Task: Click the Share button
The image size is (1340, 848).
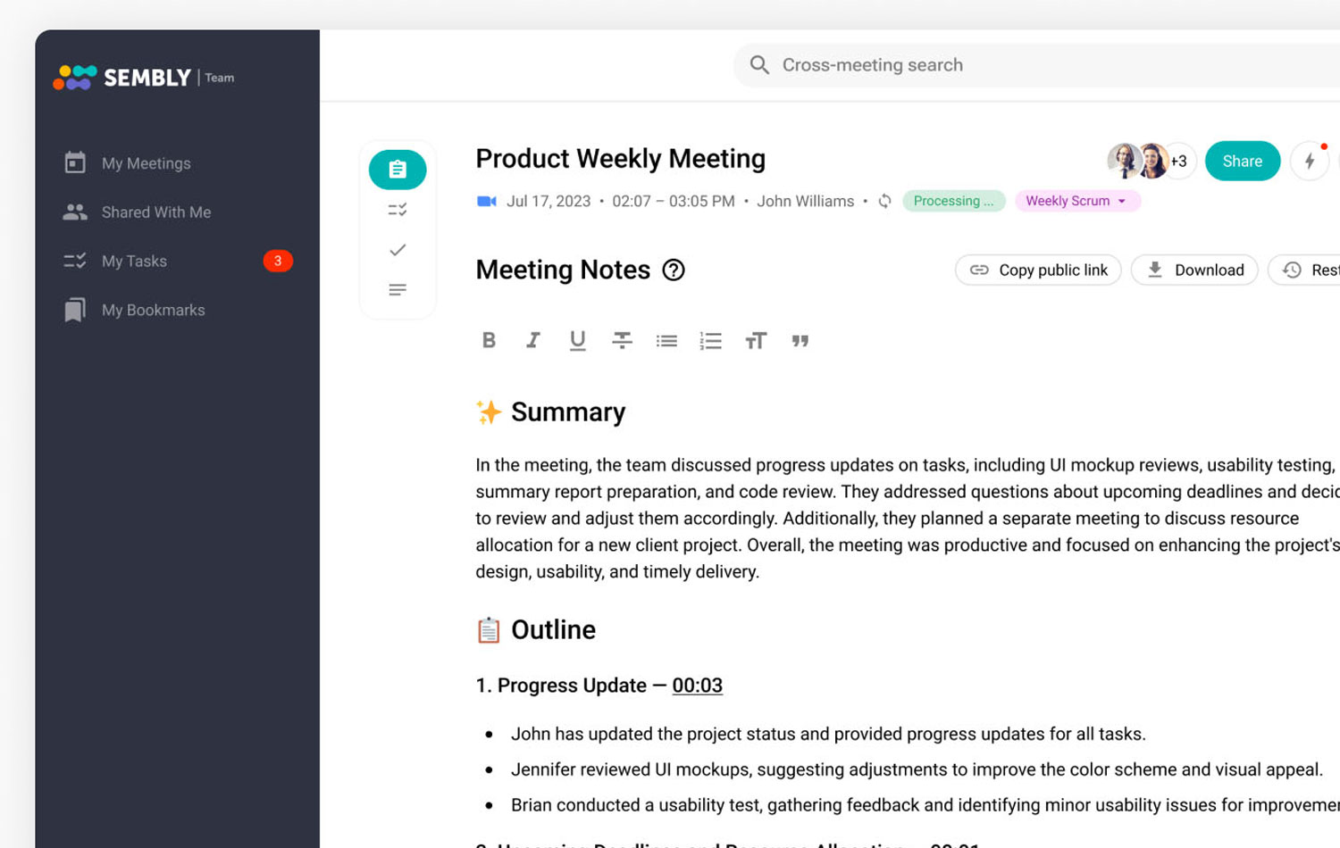Action: pyautogui.click(x=1242, y=162)
